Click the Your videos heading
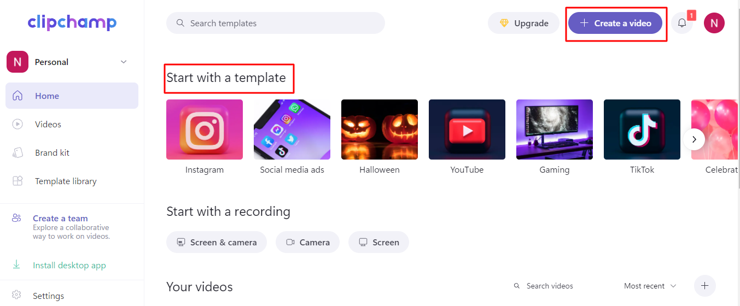The height and width of the screenshot is (306, 740). pyautogui.click(x=200, y=287)
